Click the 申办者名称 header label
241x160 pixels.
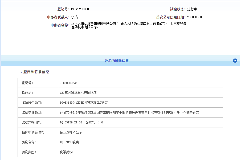click(x=60, y=25)
